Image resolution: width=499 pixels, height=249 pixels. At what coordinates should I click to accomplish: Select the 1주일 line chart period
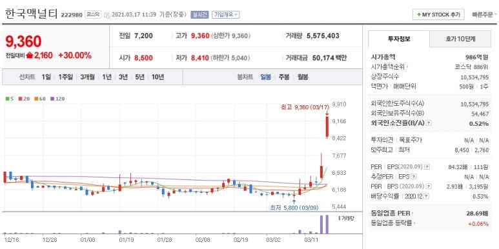pos(66,77)
